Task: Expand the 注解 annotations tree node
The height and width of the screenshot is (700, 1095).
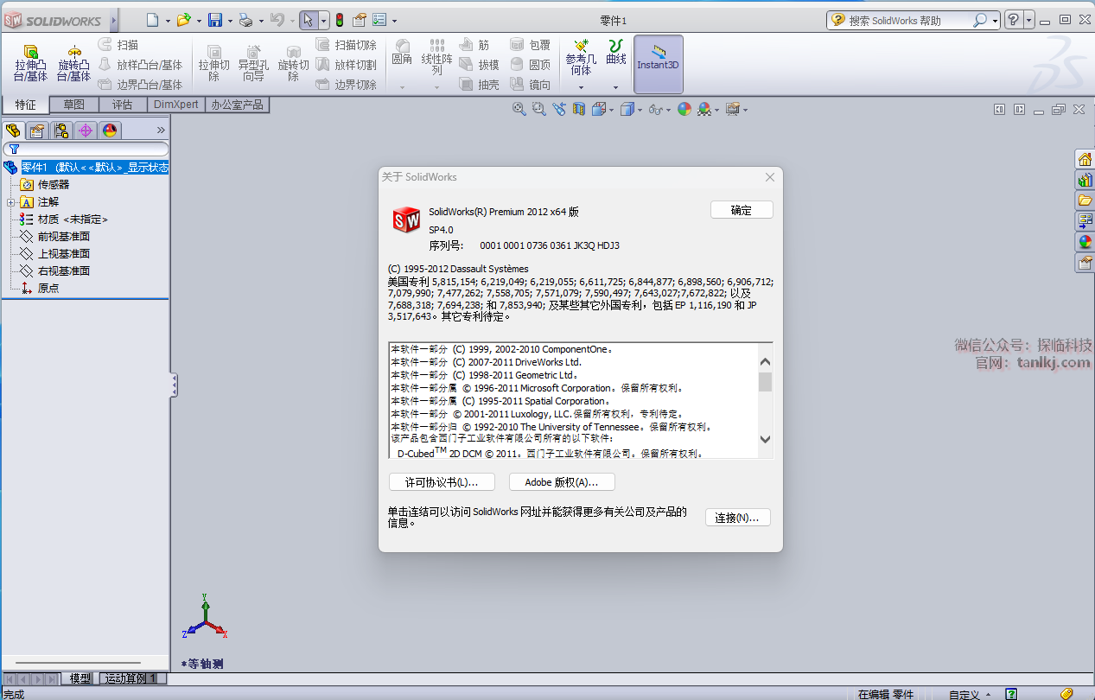Action: tap(10, 202)
